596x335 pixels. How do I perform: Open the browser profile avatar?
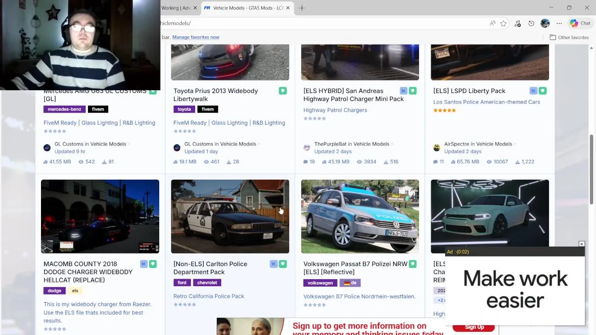[545, 23]
